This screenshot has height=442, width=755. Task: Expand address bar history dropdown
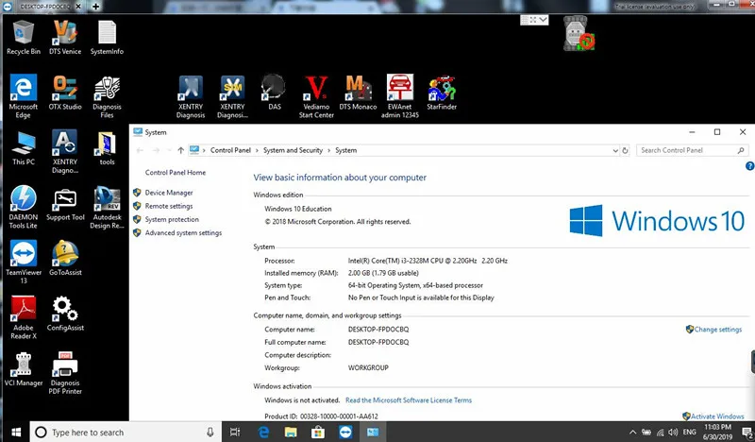click(x=615, y=150)
